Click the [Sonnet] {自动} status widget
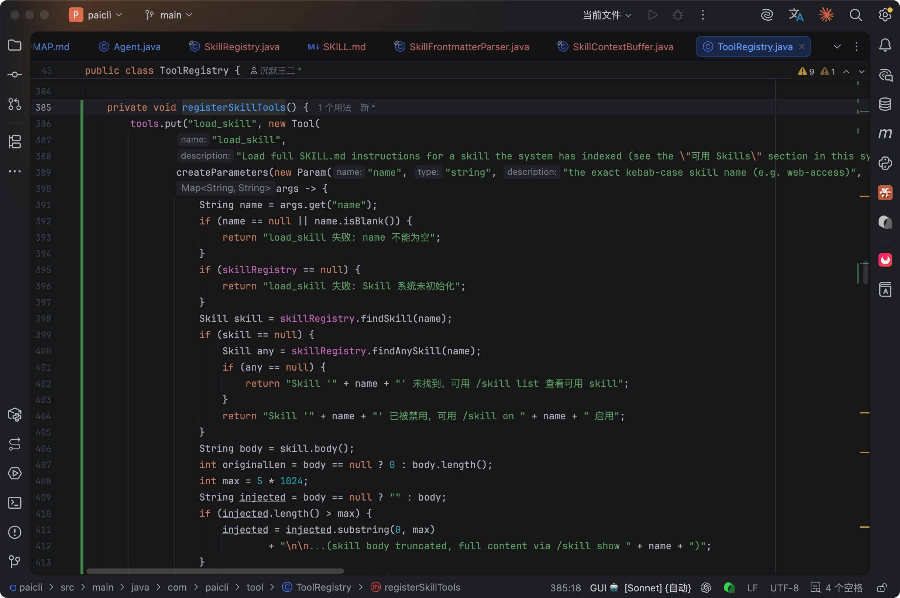Viewport: 900px width, 598px height. pos(657,587)
